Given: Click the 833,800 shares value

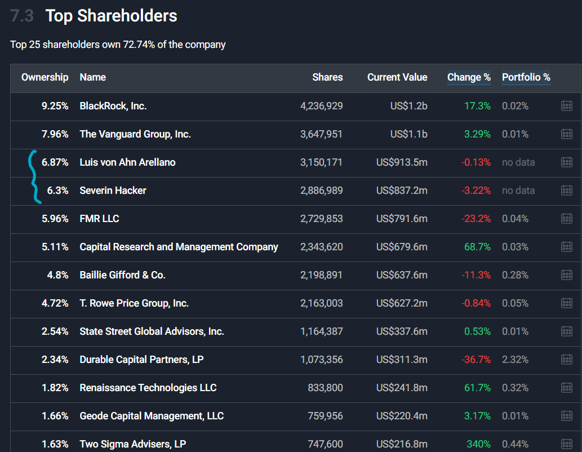Looking at the screenshot, I should pyautogui.click(x=325, y=388).
